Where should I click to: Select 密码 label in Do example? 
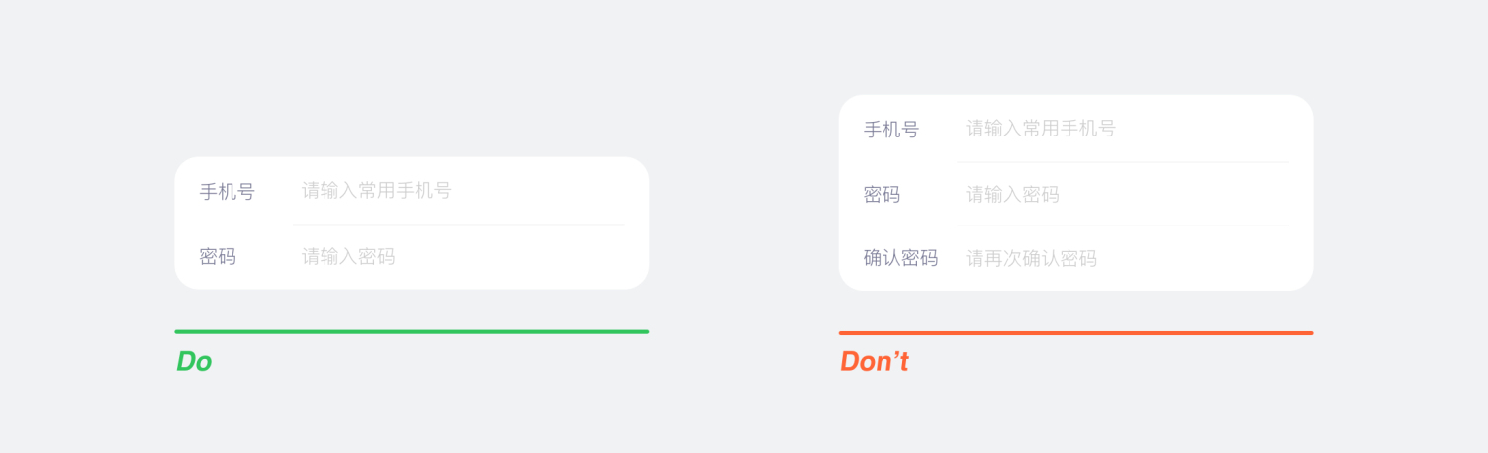(218, 257)
